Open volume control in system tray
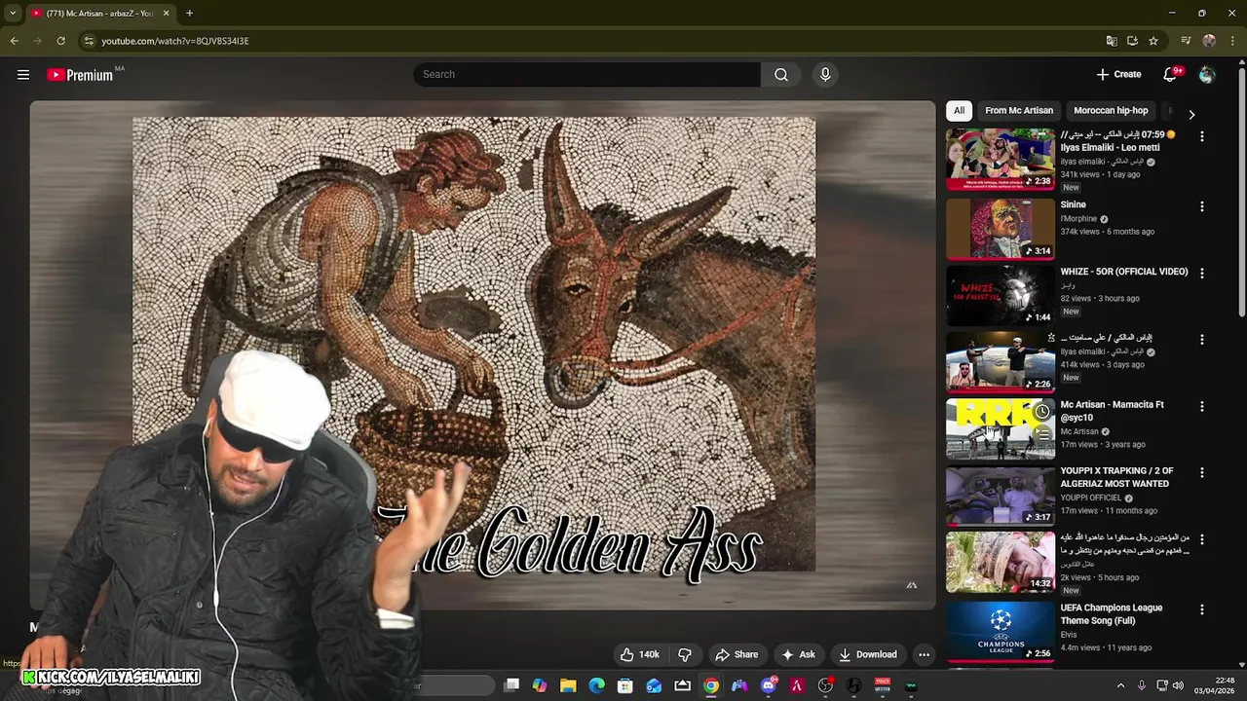 point(1179,685)
